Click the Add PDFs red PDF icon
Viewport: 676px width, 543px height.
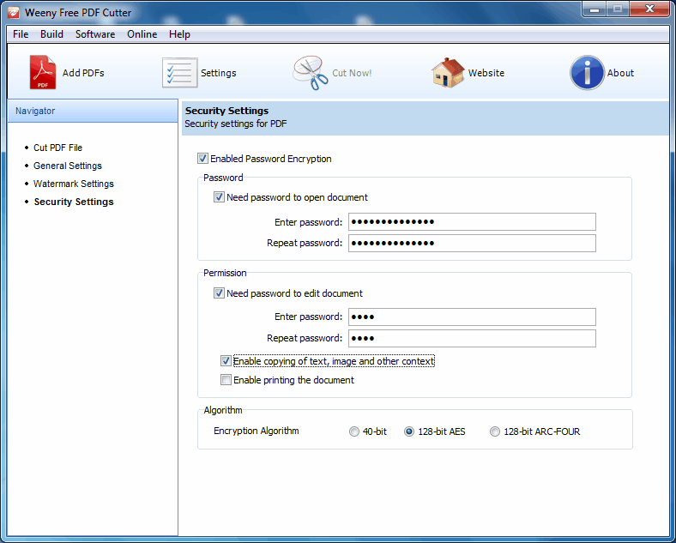[x=43, y=72]
